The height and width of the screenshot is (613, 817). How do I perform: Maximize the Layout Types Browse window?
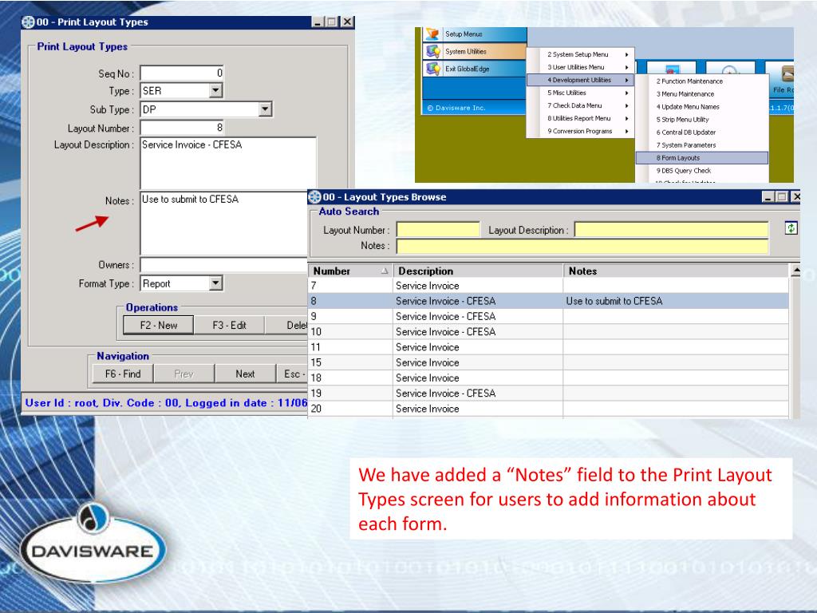coord(782,197)
